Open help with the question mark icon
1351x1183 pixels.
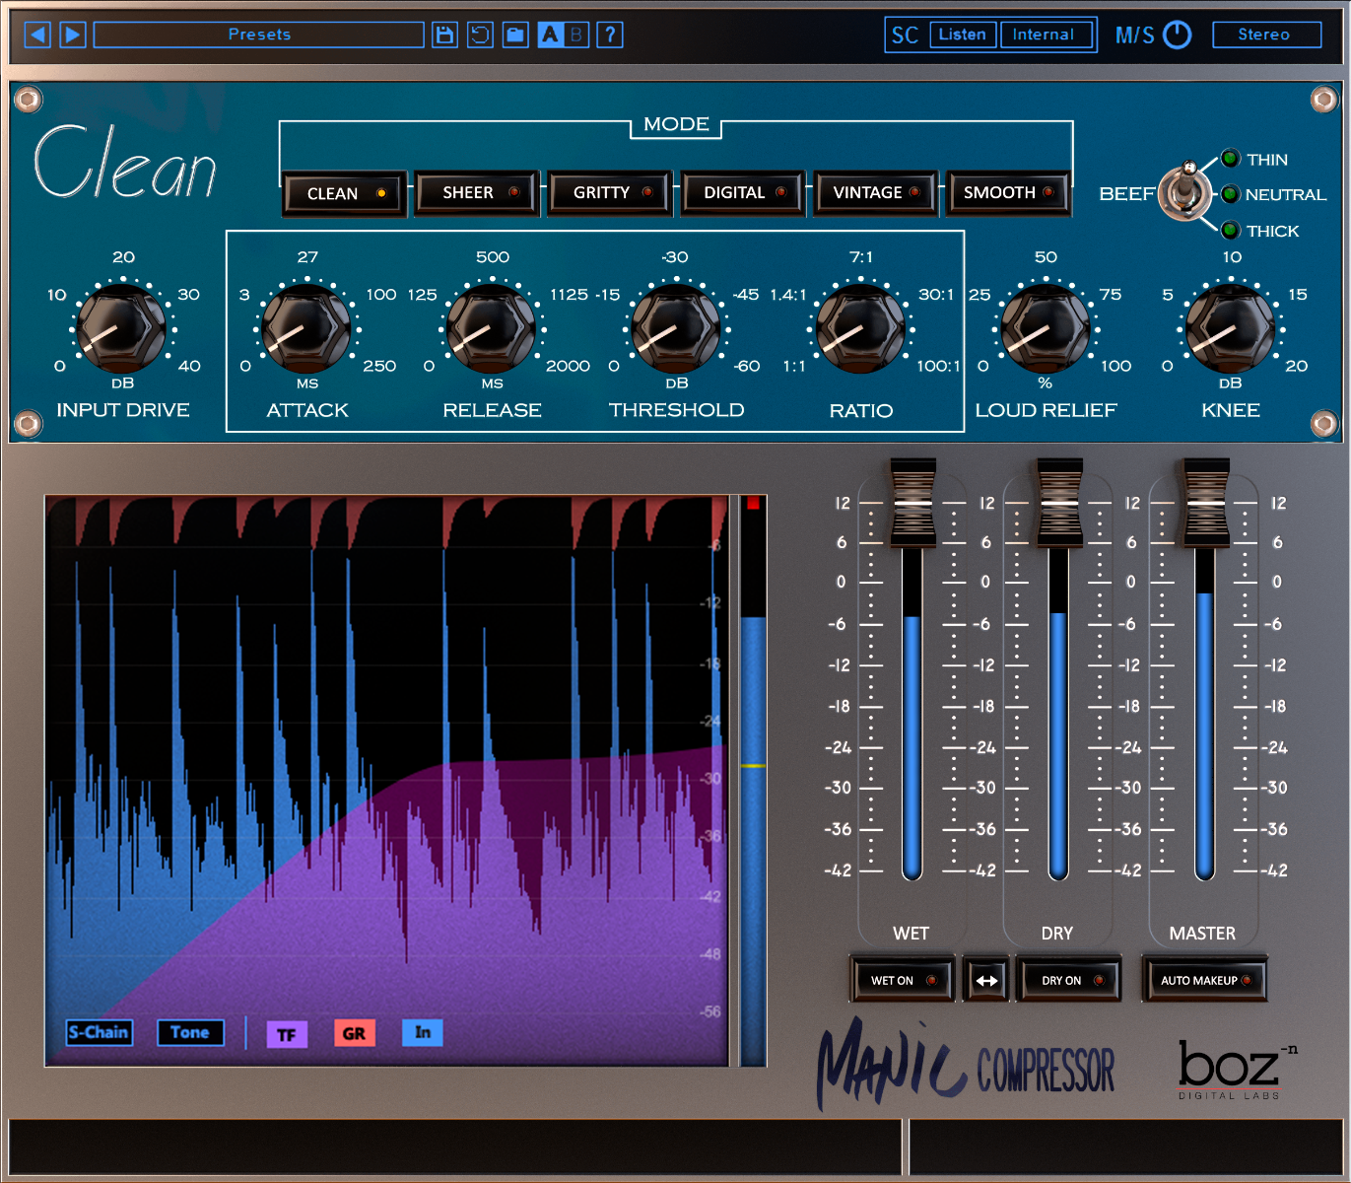click(x=610, y=35)
